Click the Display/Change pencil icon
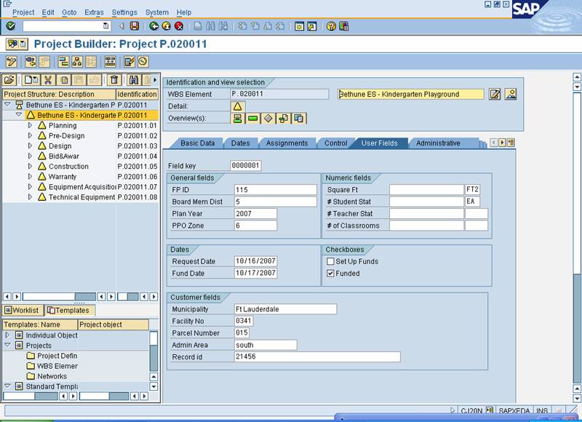 click(x=12, y=62)
